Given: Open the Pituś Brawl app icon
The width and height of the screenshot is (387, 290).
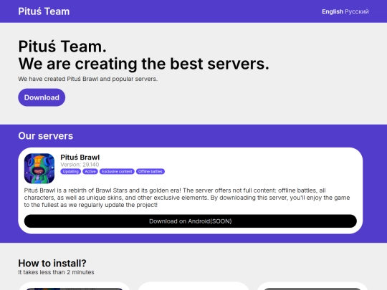Looking at the screenshot, I should (x=39, y=168).
